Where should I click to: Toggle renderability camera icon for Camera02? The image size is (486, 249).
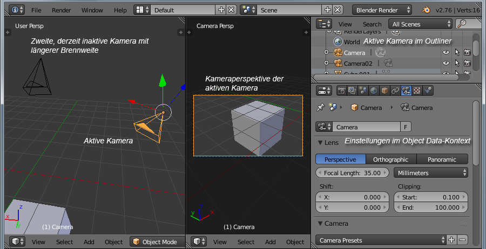click(467, 63)
